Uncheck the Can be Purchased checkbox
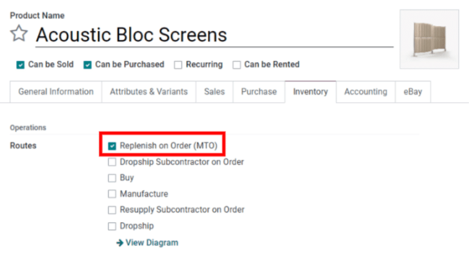Screen dimensions: 469x264 [x=88, y=65]
